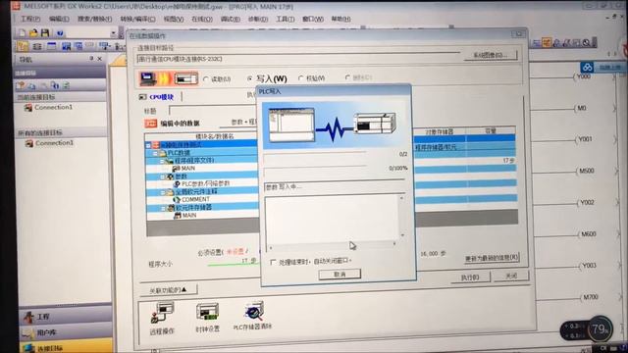Open the 在线(O) menu
This screenshot has height=353, width=628.
point(202,19)
